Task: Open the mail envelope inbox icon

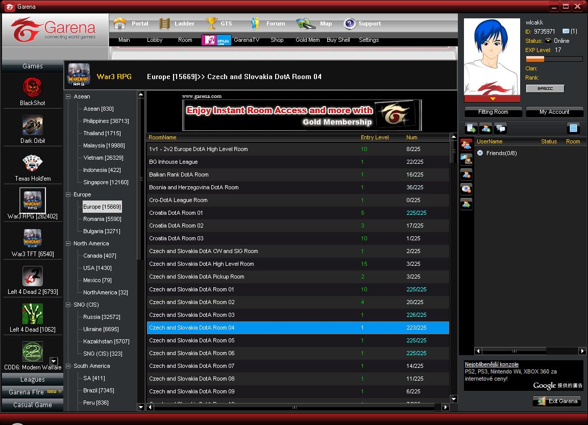Action: [566, 31]
